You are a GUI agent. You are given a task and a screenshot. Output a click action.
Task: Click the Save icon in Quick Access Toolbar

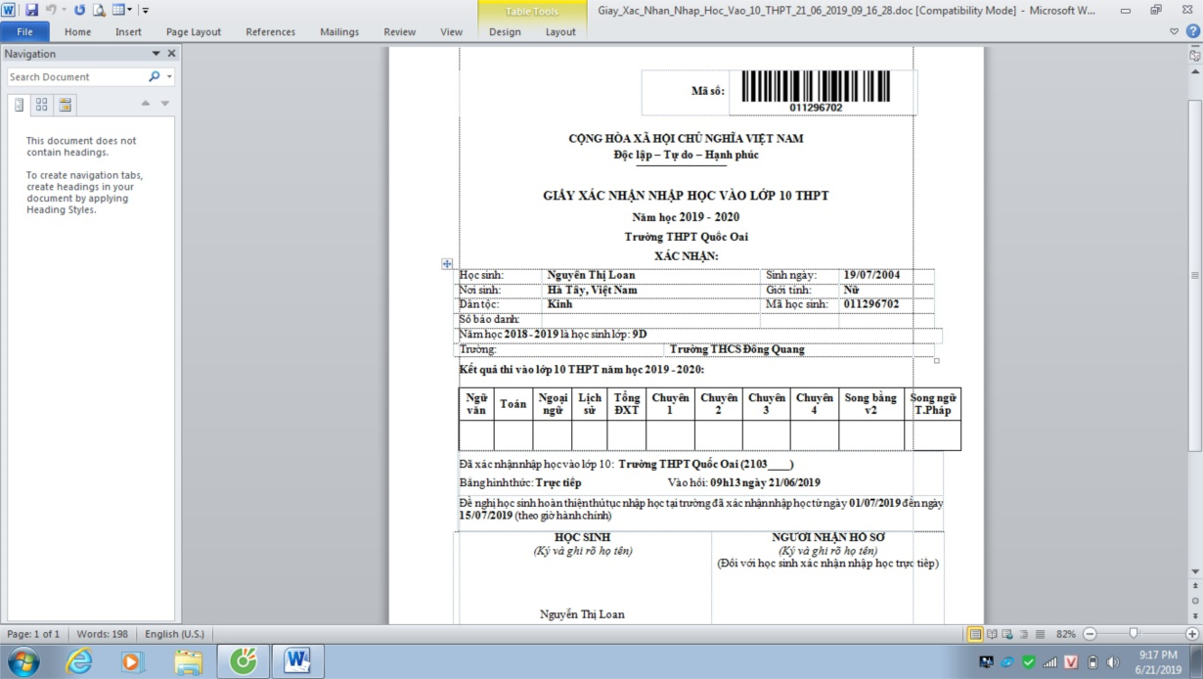pyautogui.click(x=31, y=10)
